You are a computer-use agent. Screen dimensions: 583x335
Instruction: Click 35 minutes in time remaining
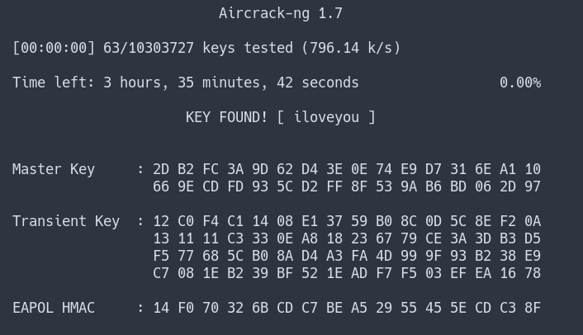point(222,83)
